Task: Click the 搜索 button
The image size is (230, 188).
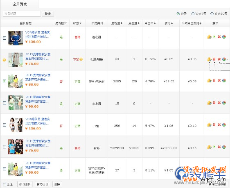Action: tap(48, 14)
